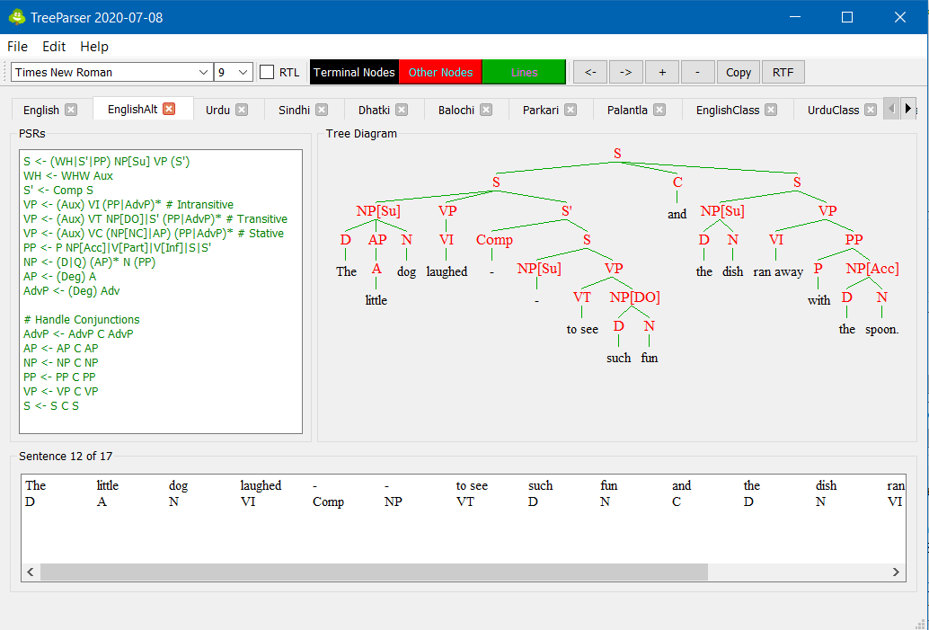Enable the RTL checkbox
This screenshot has width=929, height=630.
point(266,72)
